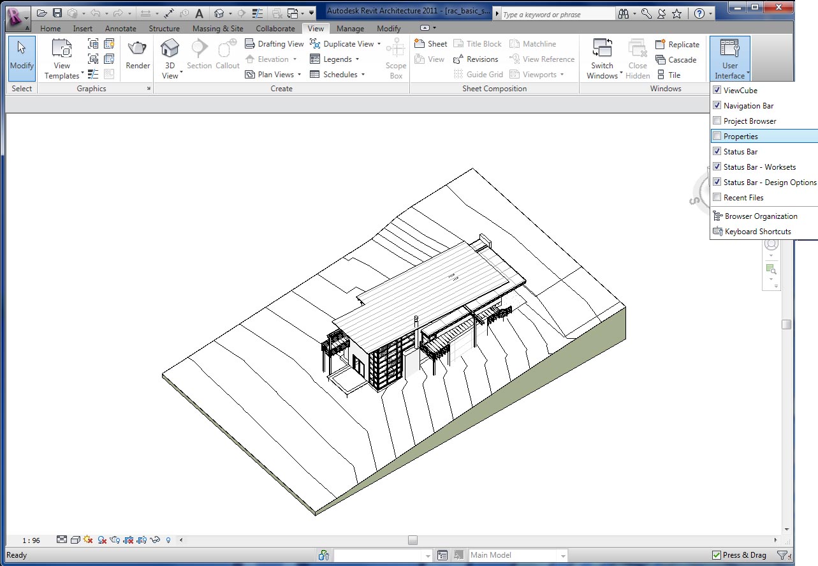
Task: Select the Modify arrow tool
Action: pyautogui.click(x=22, y=57)
